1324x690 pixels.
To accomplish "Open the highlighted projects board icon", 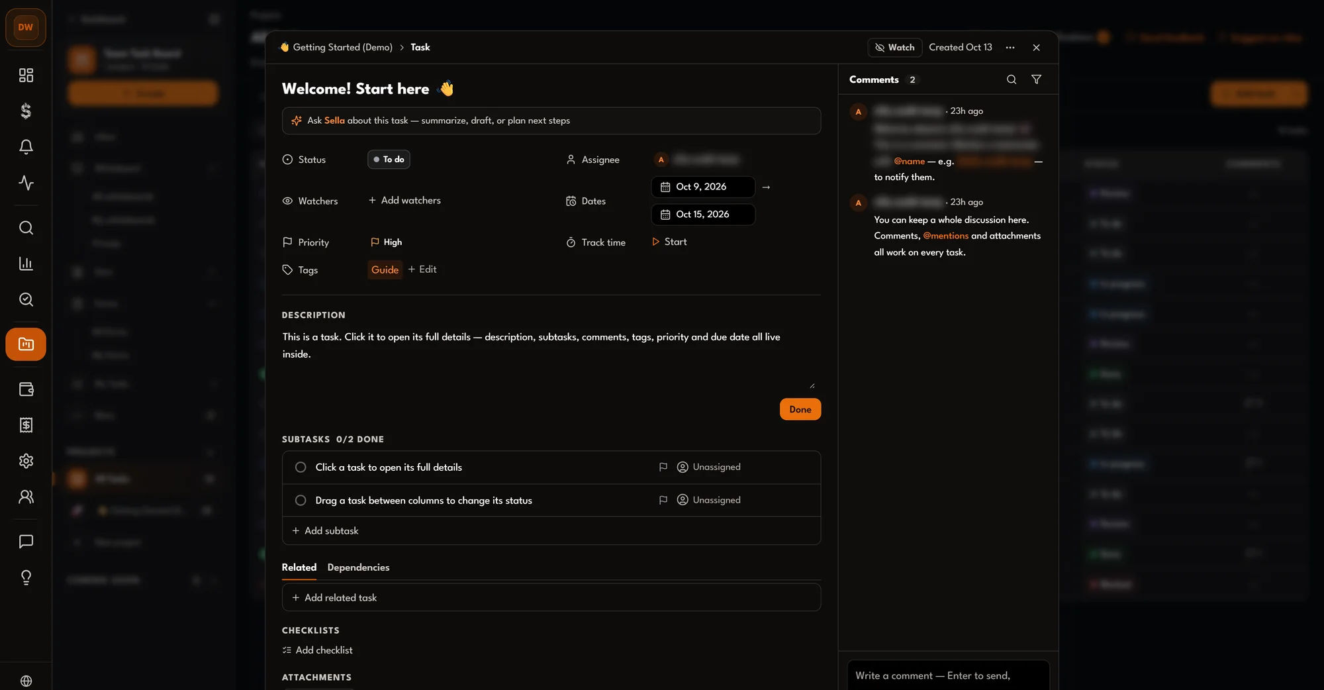I will click(26, 344).
